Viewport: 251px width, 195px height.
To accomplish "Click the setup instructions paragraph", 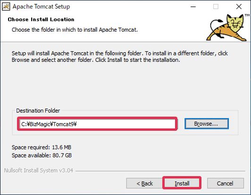I will point(119,57).
